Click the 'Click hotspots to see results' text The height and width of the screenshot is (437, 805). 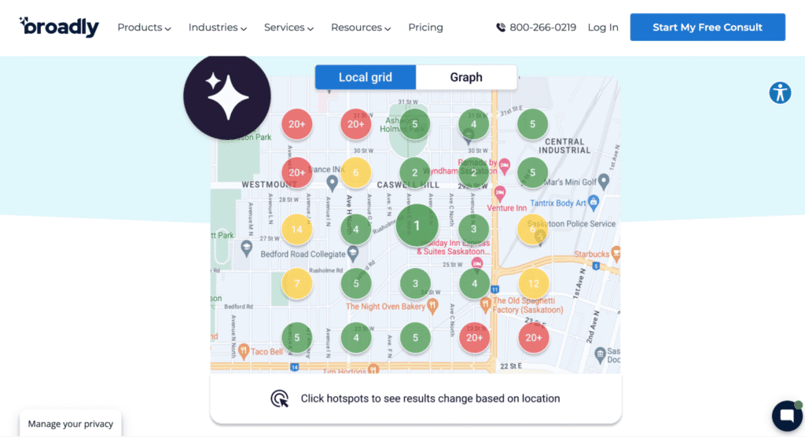(x=430, y=398)
